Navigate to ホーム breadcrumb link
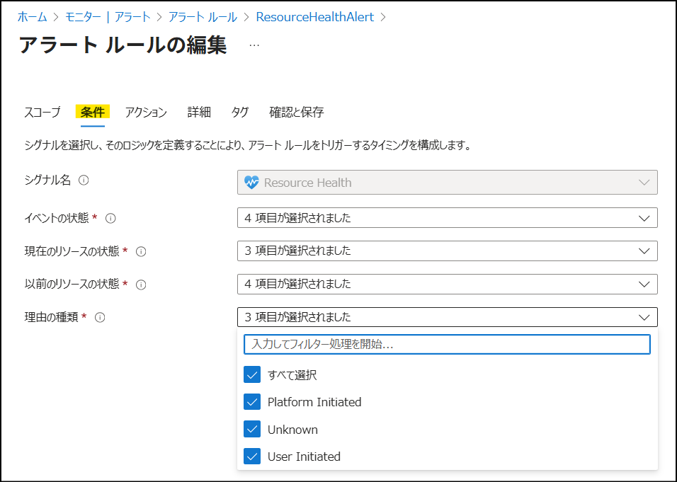The height and width of the screenshot is (482, 677). tap(32, 17)
